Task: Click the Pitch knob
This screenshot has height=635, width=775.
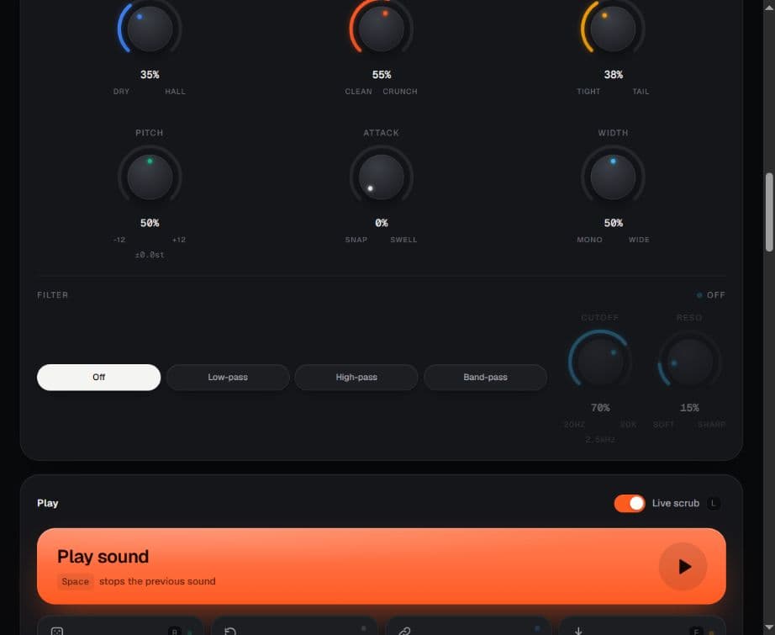Action: [x=150, y=177]
